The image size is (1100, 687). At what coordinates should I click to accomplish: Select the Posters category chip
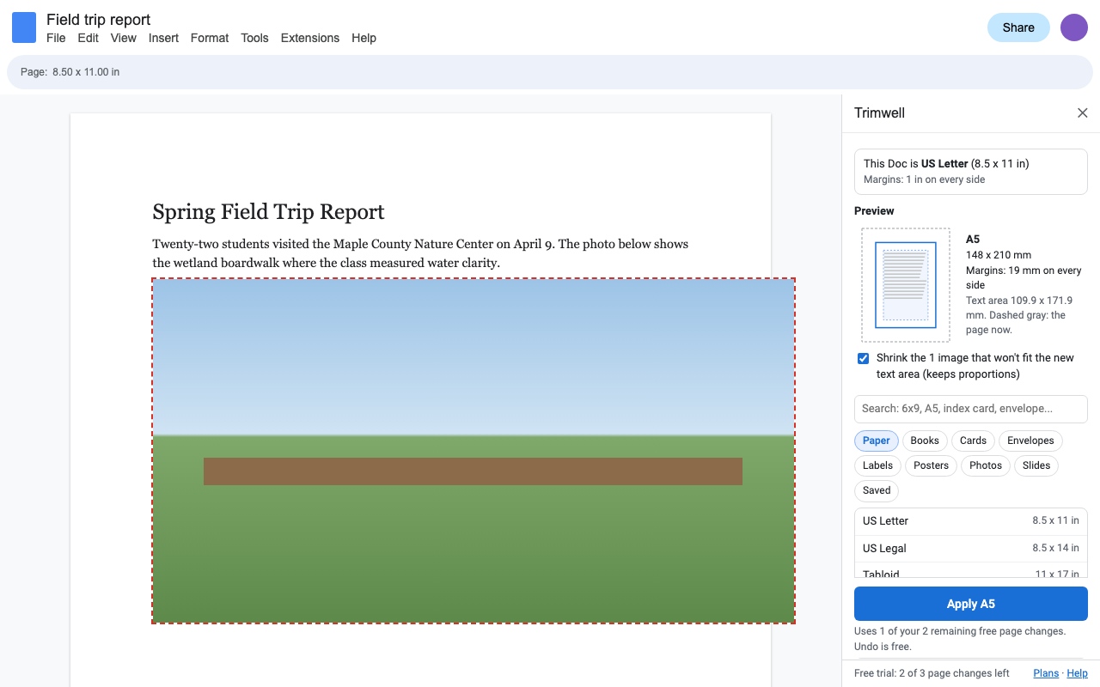[931, 465]
